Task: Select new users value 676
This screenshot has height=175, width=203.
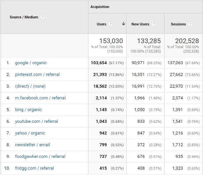Action: click(141, 157)
